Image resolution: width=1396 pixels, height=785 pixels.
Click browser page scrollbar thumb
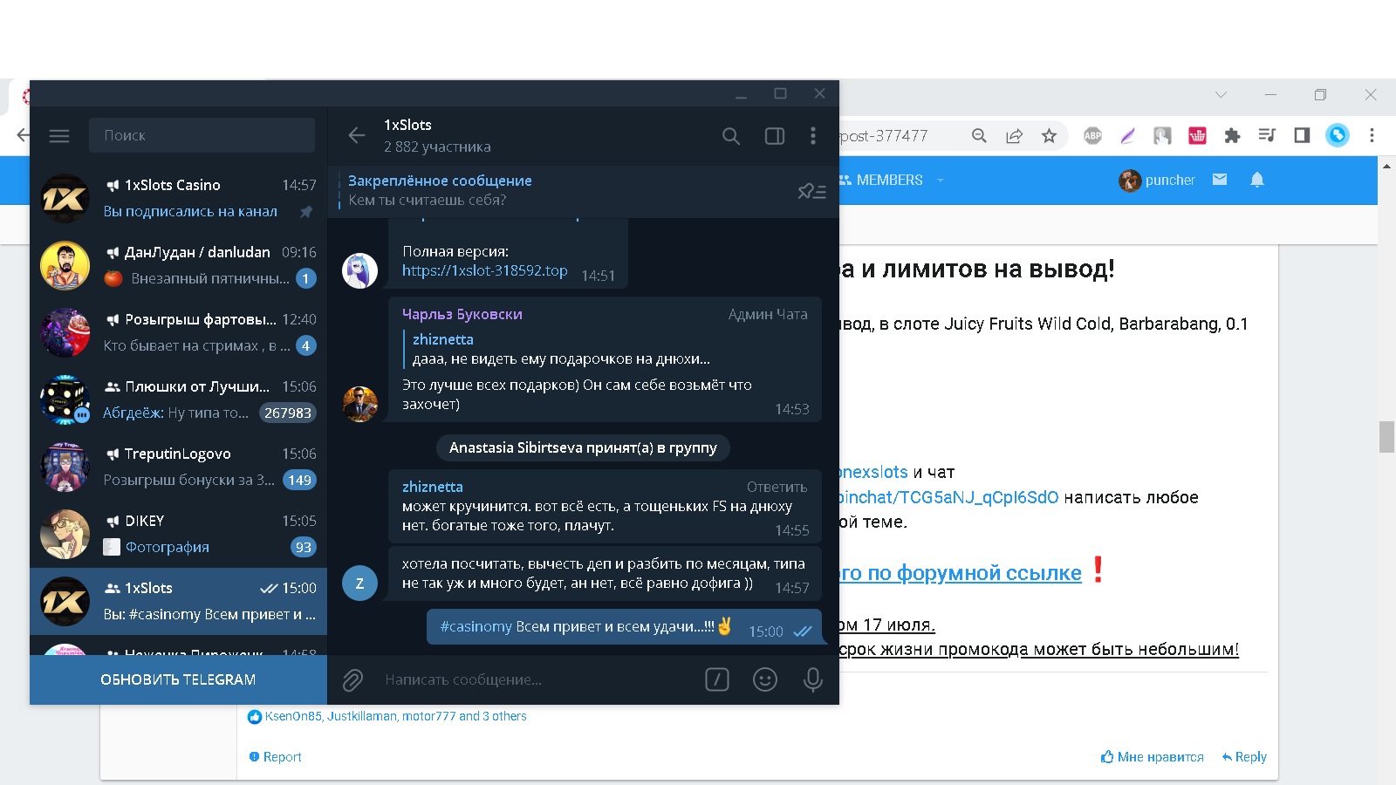pos(1386,436)
